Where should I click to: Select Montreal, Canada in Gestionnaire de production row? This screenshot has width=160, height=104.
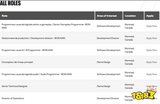coord(130,38)
